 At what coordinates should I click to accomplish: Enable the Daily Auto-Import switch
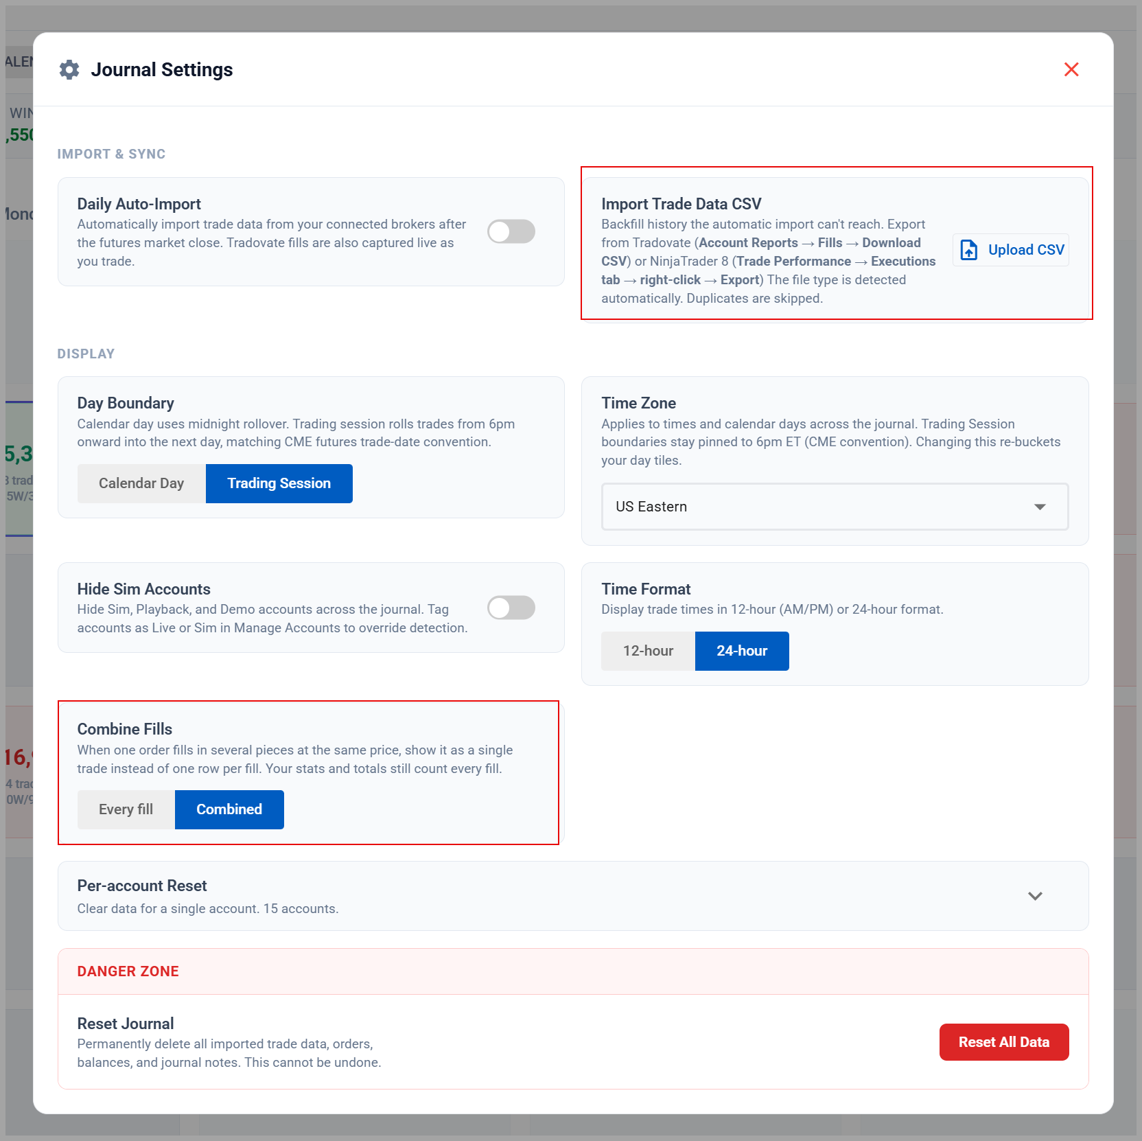point(511,231)
